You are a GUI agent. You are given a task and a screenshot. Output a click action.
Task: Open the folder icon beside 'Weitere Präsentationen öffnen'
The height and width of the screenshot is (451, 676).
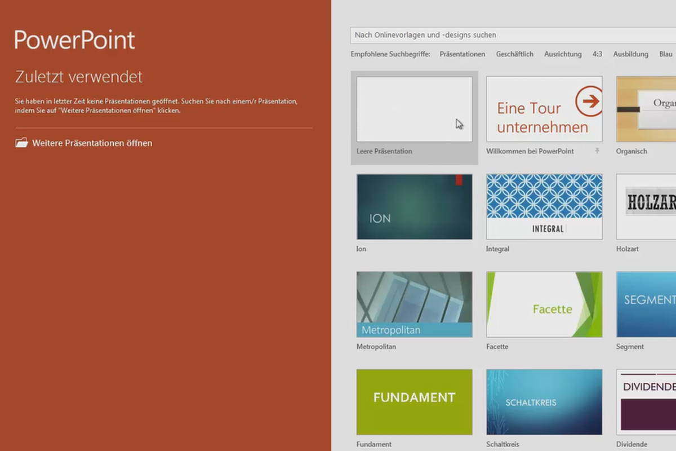coord(21,143)
